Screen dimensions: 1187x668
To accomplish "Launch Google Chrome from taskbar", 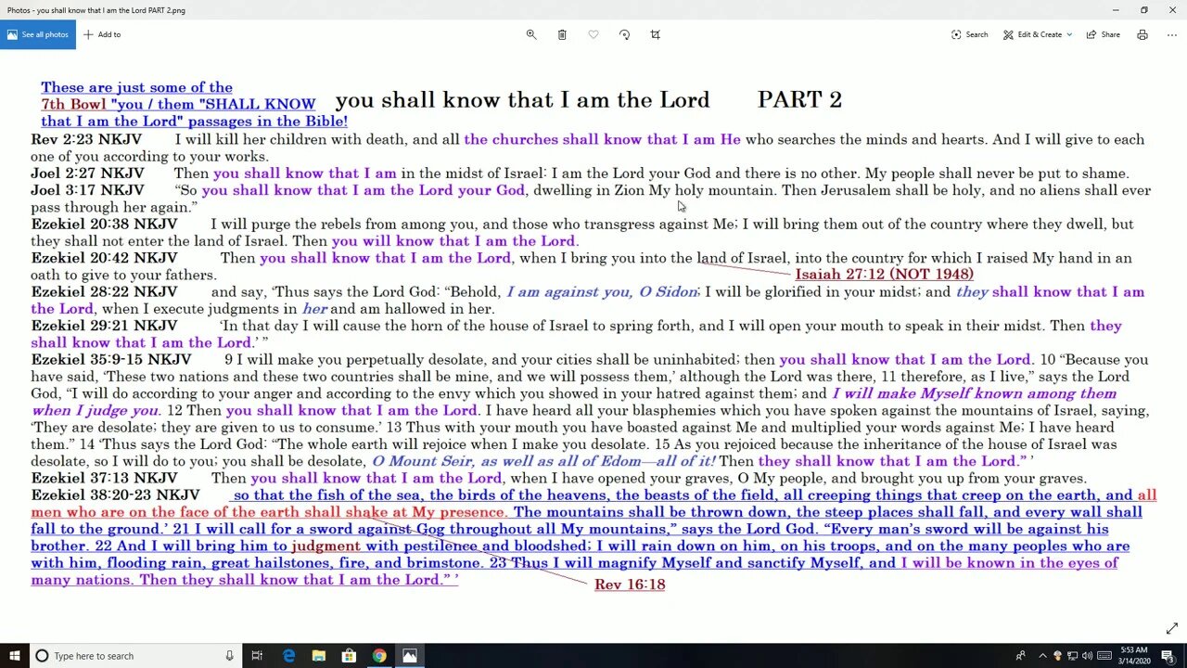I will point(379,656).
